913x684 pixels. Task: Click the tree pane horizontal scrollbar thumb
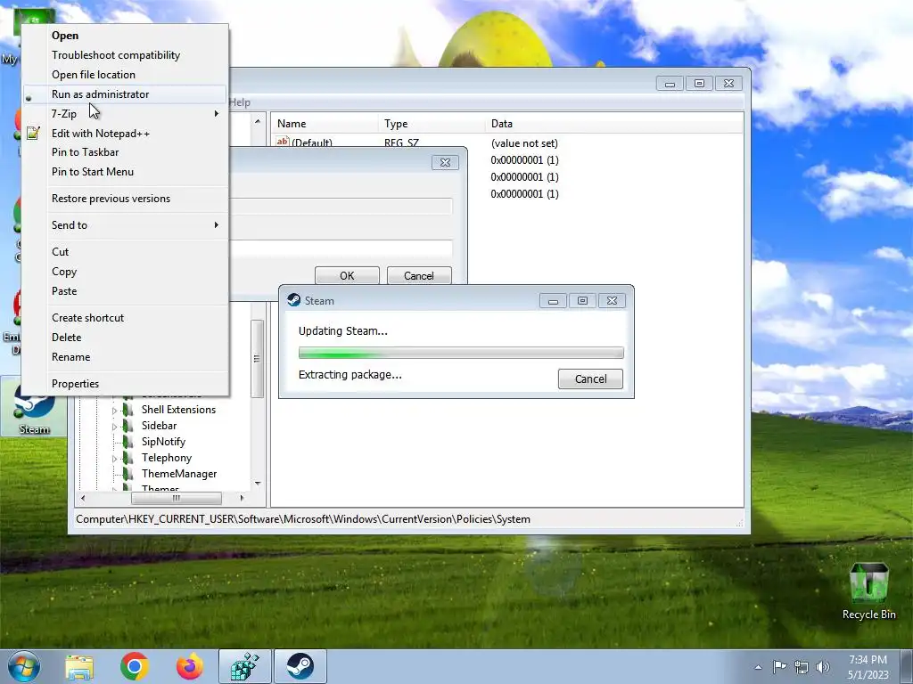tap(177, 498)
